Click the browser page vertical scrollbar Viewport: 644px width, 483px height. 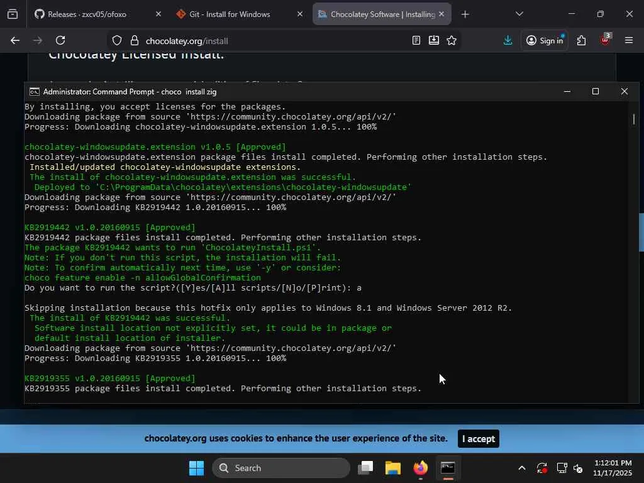641,232
